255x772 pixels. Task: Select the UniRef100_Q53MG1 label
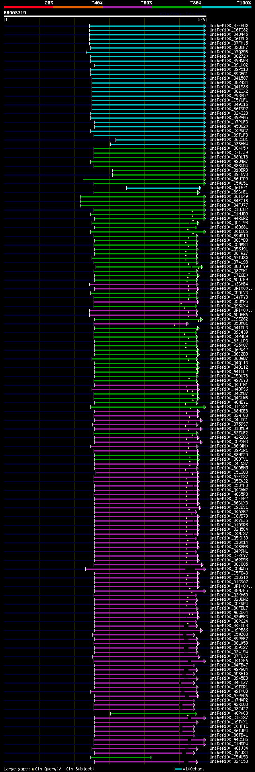coord(229,324)
